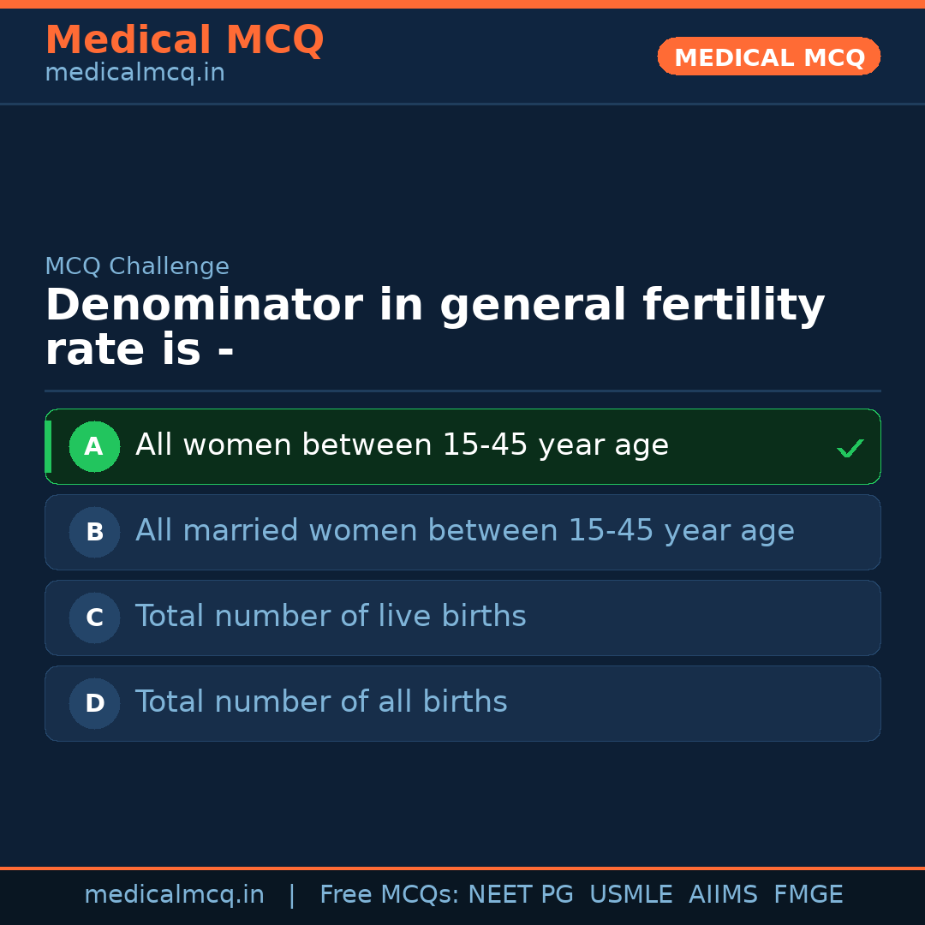
Task: Click the C option circle
Action: (94, 618)
